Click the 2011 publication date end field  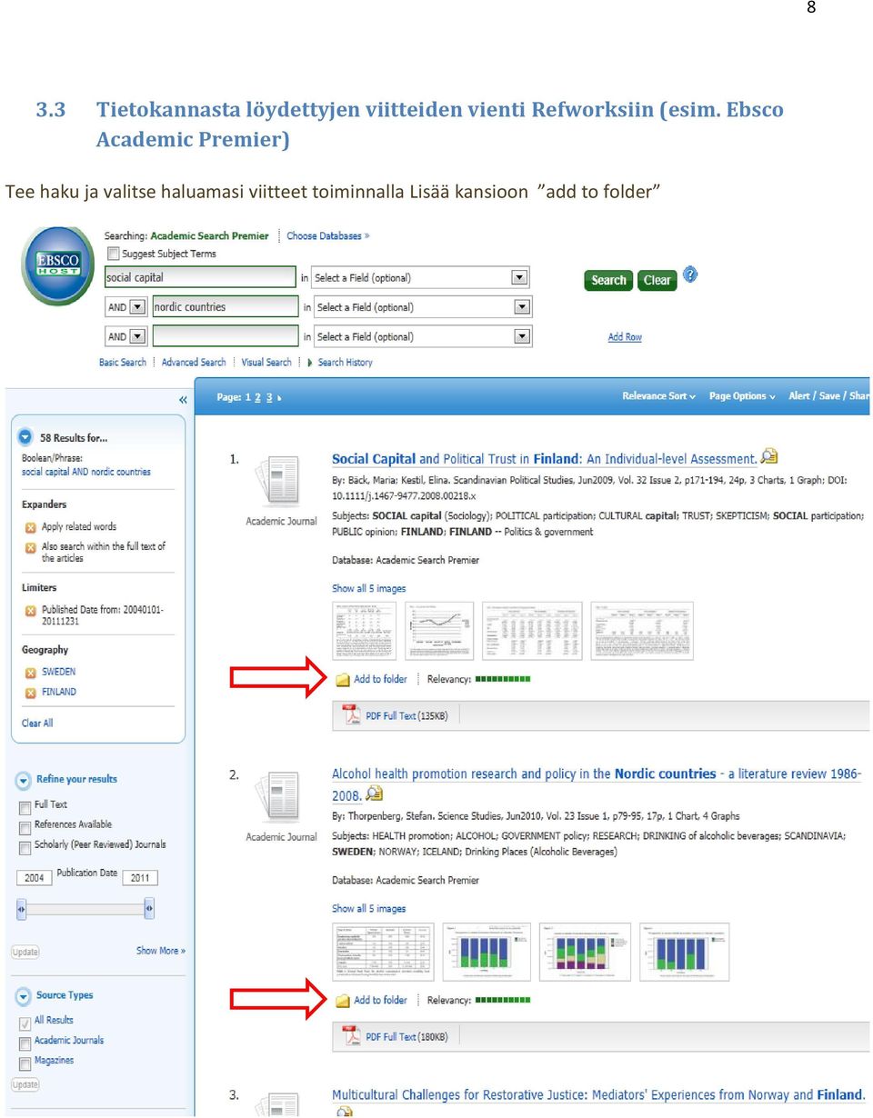pos(140,878)
